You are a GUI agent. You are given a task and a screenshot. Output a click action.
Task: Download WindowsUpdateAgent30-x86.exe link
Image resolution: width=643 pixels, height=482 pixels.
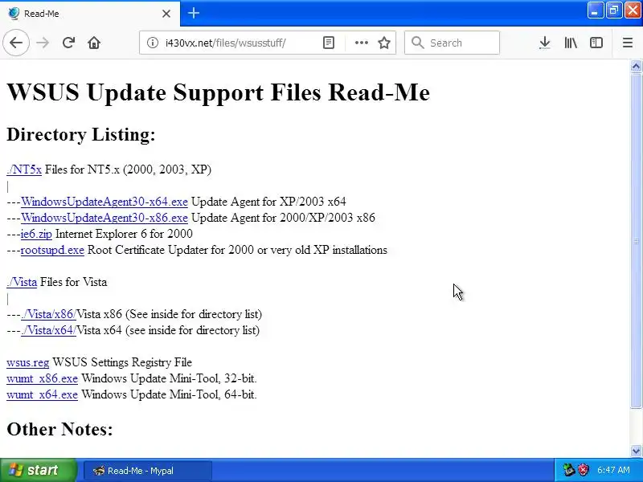click(x=104, y=218)
